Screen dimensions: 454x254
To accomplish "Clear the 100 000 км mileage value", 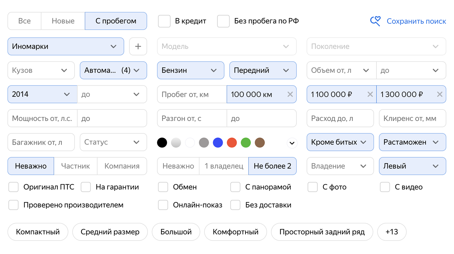I will click(x=290, y=94).
